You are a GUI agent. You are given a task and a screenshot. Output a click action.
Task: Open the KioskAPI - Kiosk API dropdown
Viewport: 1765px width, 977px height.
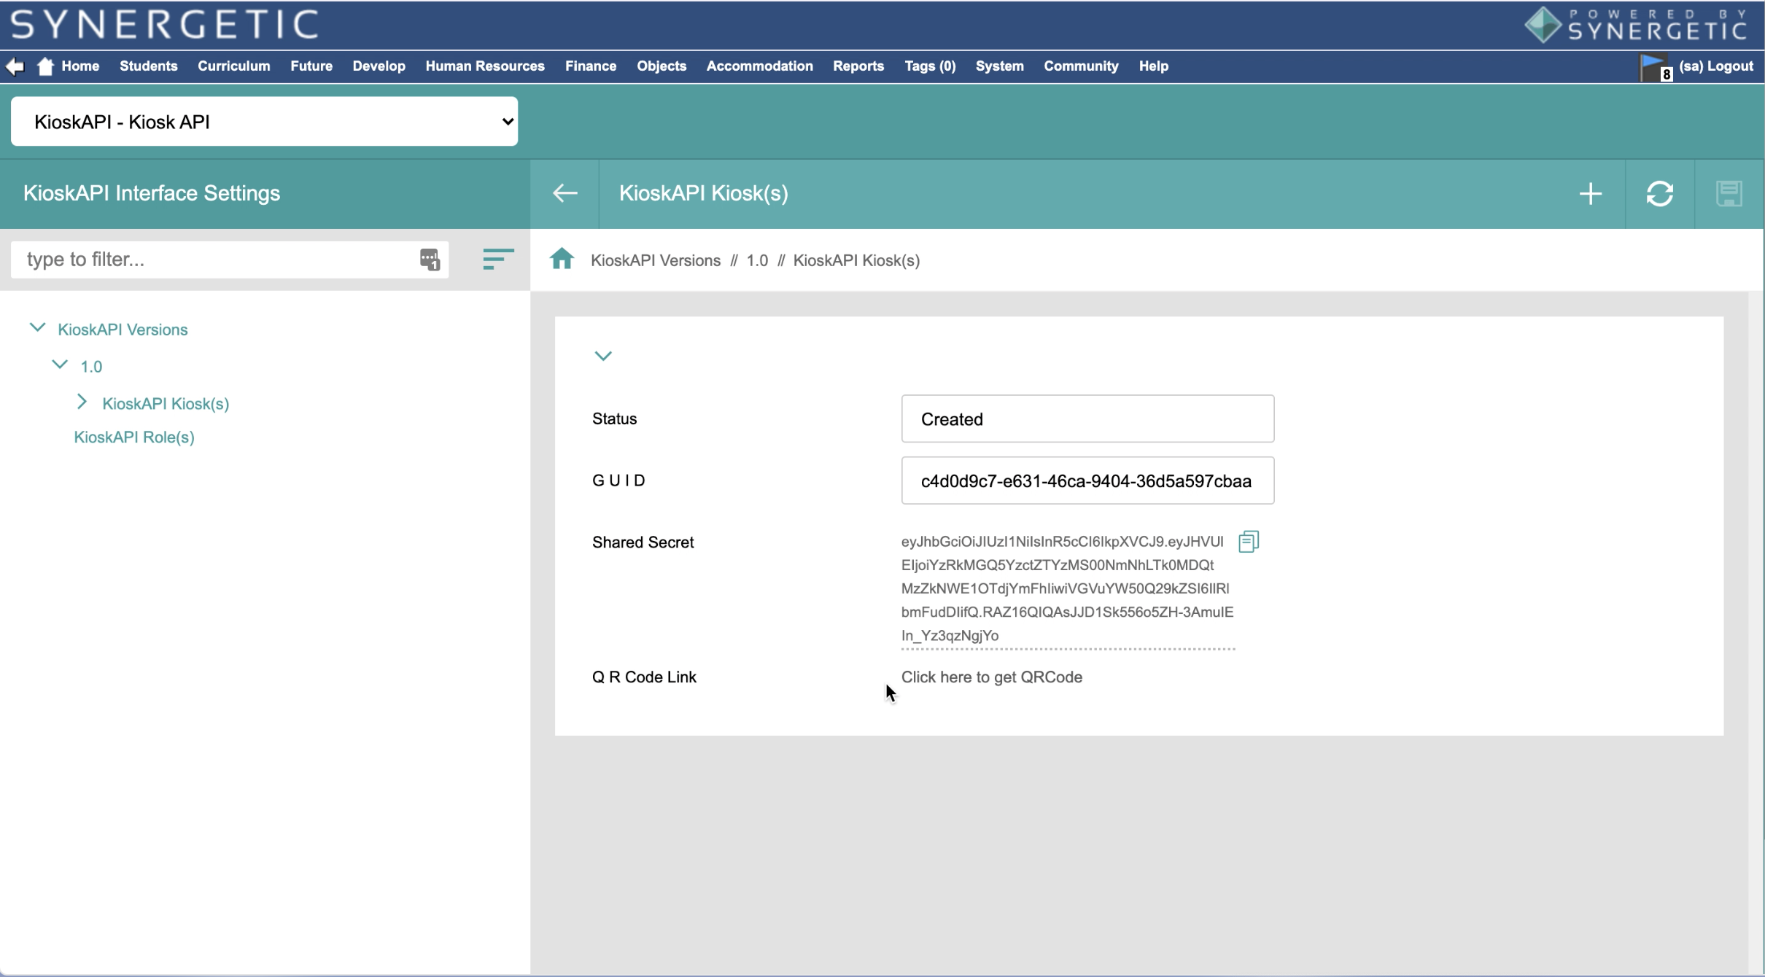click(x=264, y=122)
